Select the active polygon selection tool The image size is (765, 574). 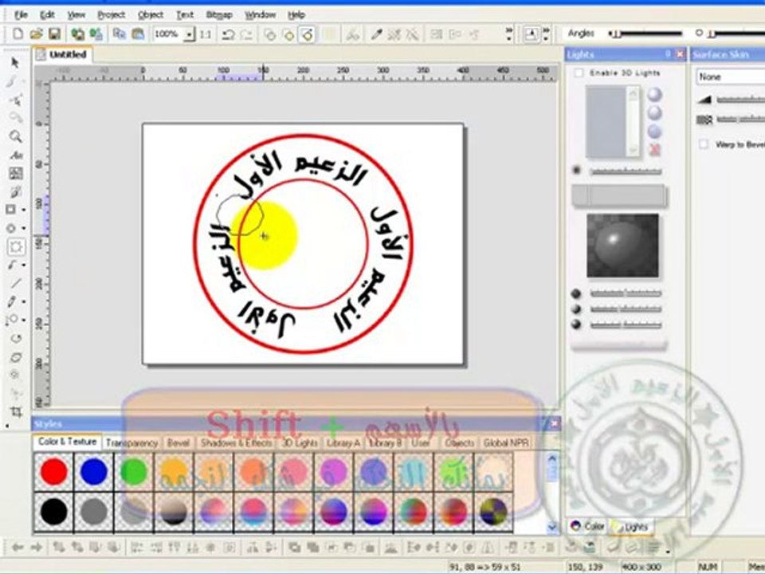[16, 246]
